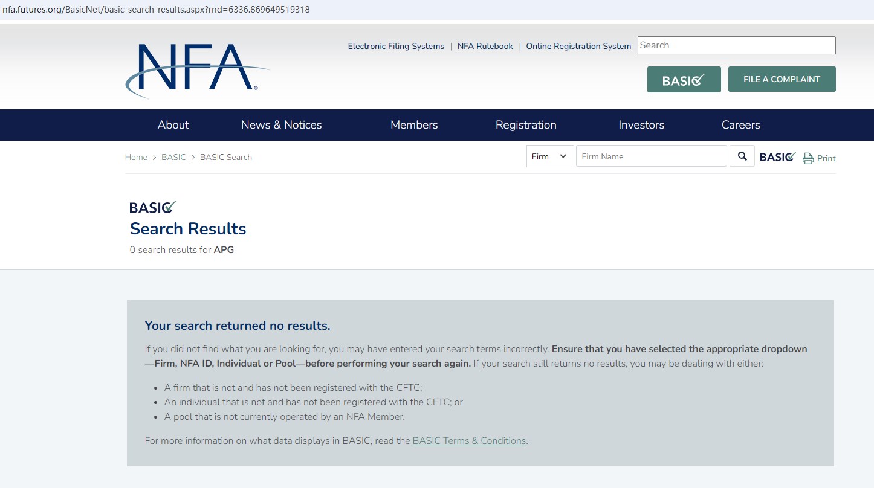Click the BASIC logo above Search Results

[x=153, y=207]
